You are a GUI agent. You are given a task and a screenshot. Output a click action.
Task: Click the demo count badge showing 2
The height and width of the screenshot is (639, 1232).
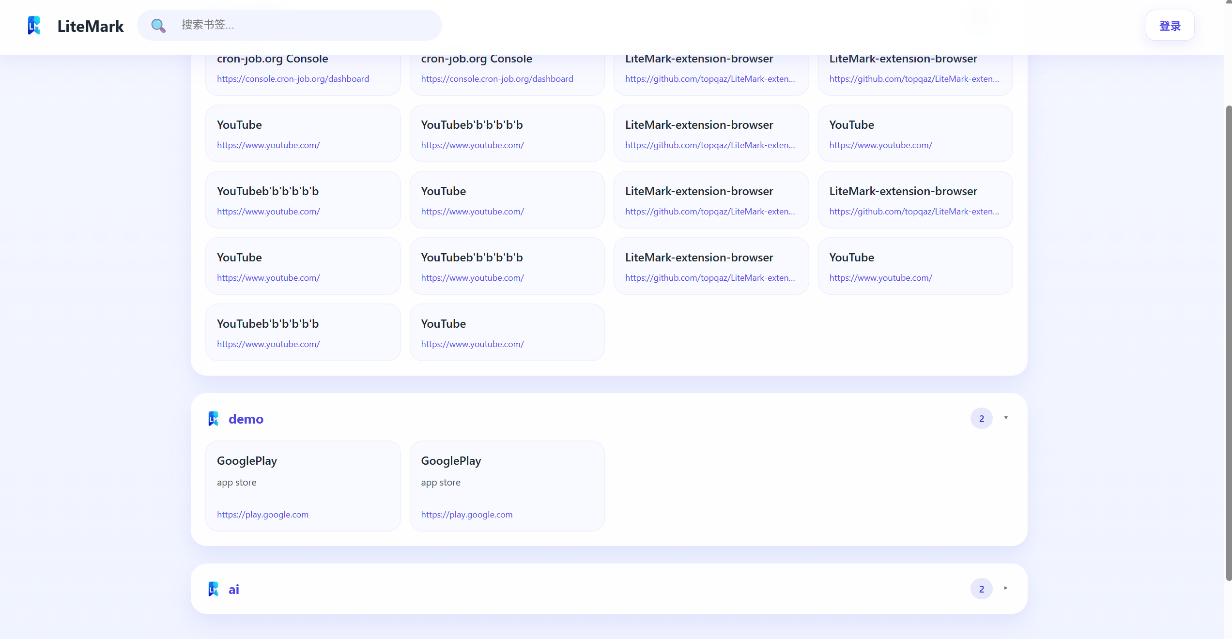(981, 419)
